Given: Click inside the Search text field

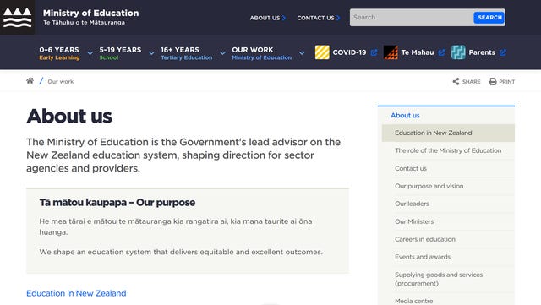Looking at the screenshot, I should click(412, 17).
